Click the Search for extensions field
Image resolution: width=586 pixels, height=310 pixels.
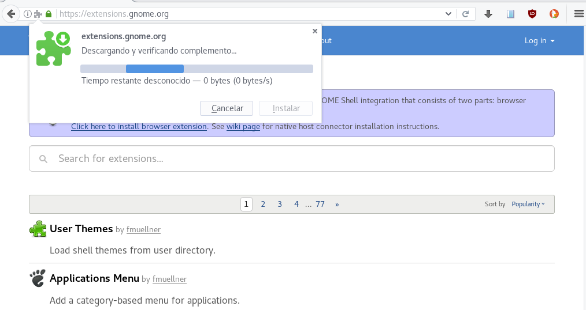291,158
